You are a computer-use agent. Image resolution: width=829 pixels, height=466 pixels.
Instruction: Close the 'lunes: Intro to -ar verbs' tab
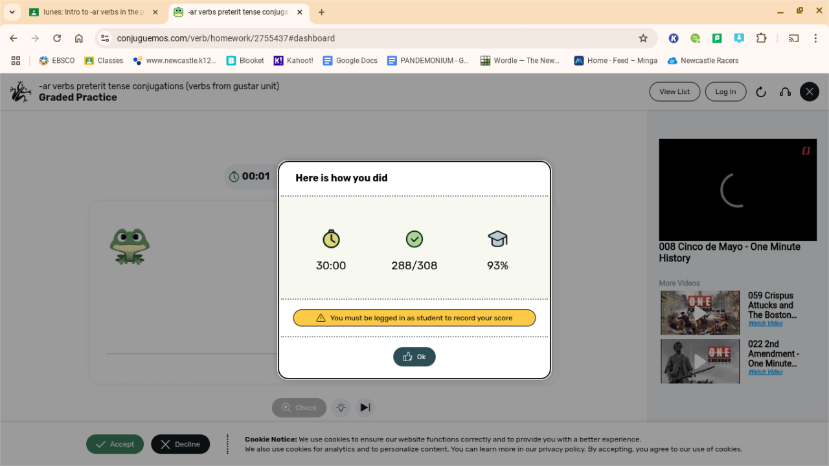tap(155, 12)
